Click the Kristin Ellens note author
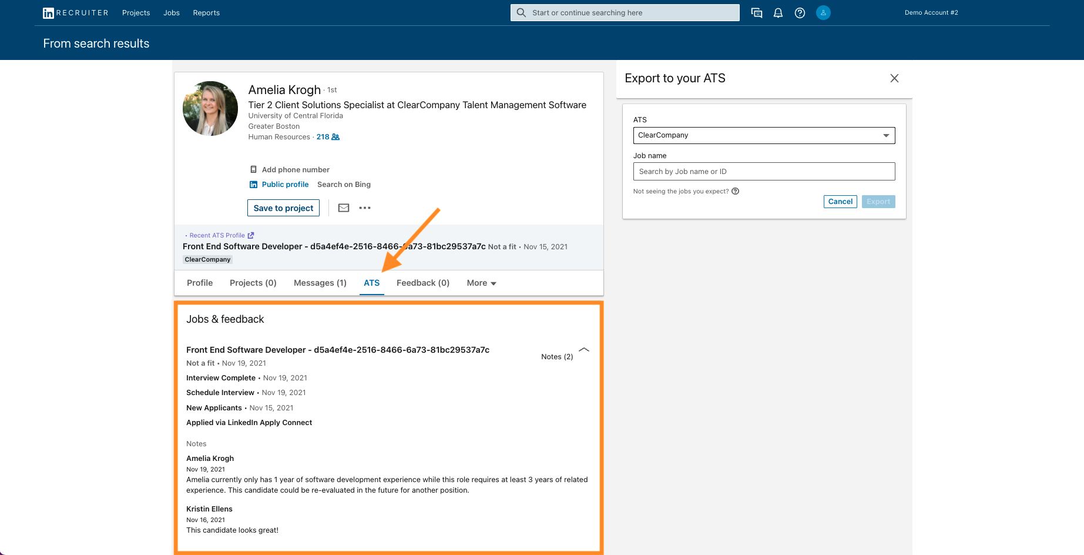 point(209,509)
